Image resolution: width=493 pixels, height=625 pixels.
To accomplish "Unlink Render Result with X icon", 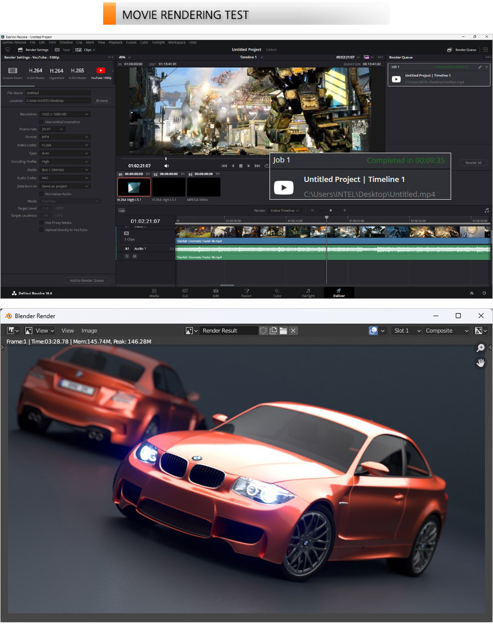I will click(x=294, y=331).
